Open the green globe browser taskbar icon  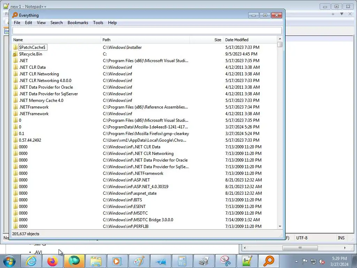(74, 261)
